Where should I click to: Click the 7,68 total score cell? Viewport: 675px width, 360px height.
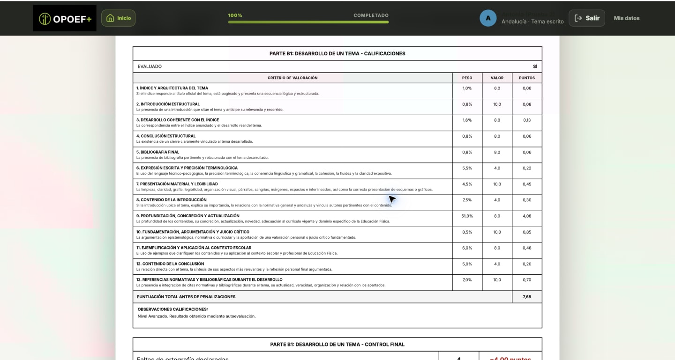[527, 297]
